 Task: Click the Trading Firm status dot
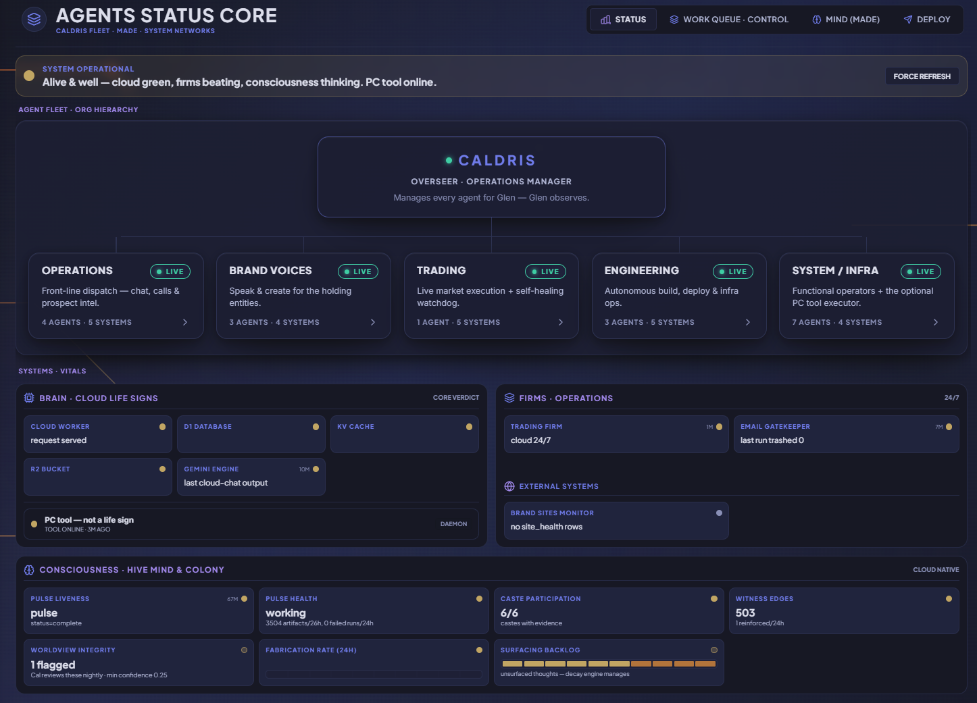click(719, 427)
